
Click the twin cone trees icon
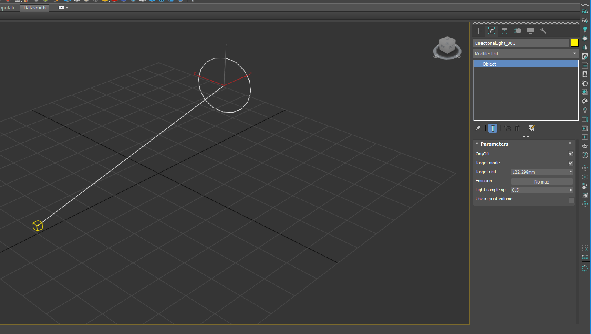pos(585,47)
